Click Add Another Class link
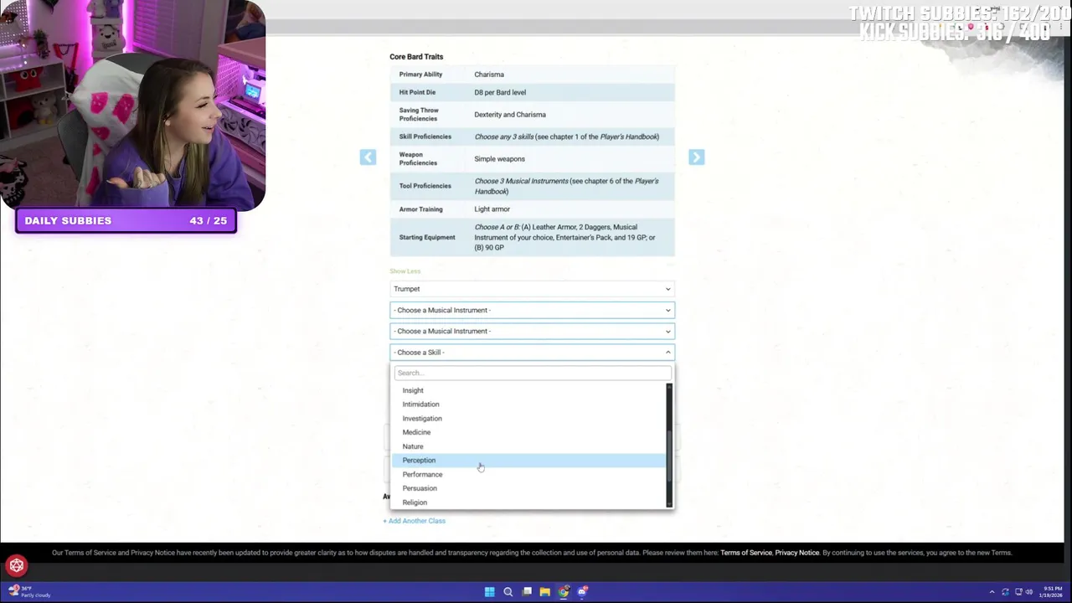This screenshot has height=603, width=1072. (415, 521)
